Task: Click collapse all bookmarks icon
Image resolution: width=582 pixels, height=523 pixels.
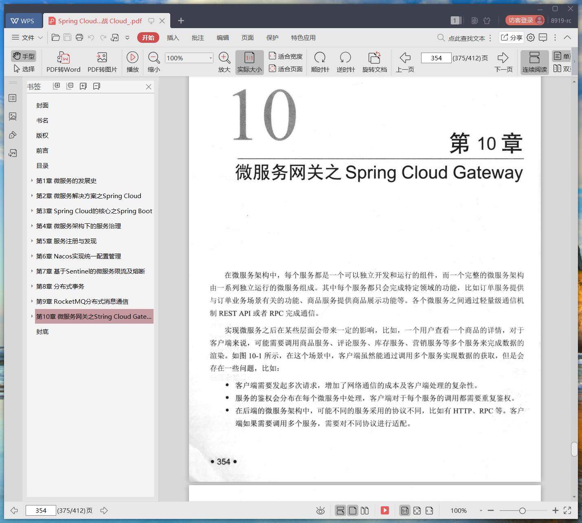Action: (x=70, y=86)
